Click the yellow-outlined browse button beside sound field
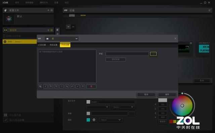The height and width of the screenshot is (133, 215). pos(153,54)
